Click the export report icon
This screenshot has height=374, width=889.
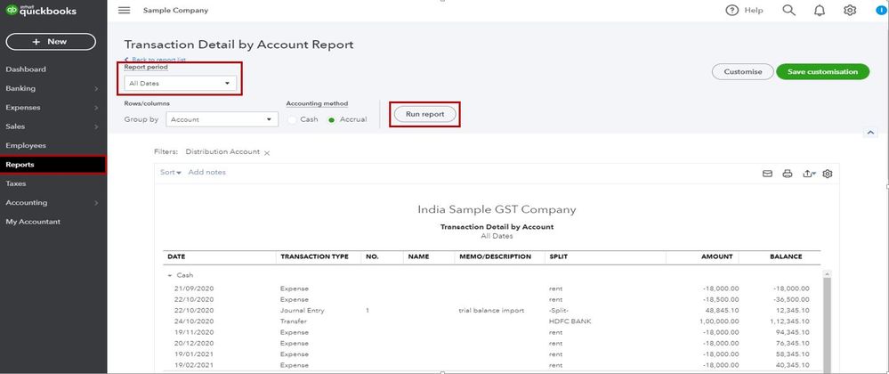point(808,174)
